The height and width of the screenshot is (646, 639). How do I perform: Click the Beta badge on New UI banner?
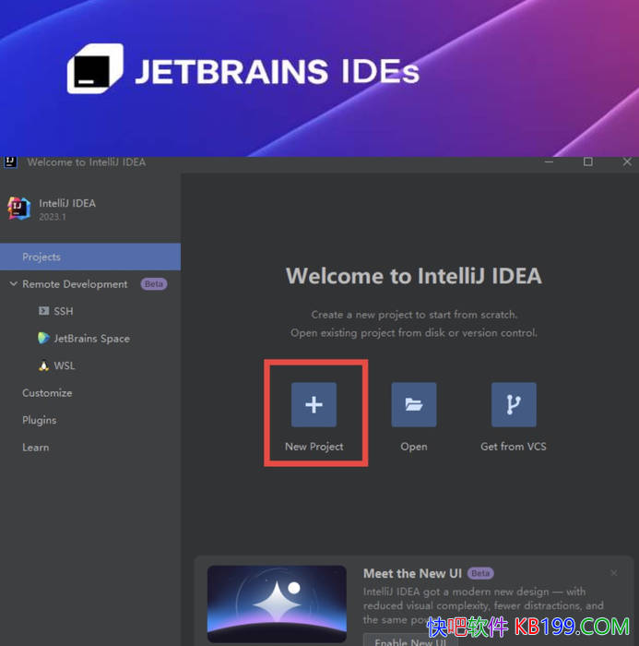[x=480, y=573]
